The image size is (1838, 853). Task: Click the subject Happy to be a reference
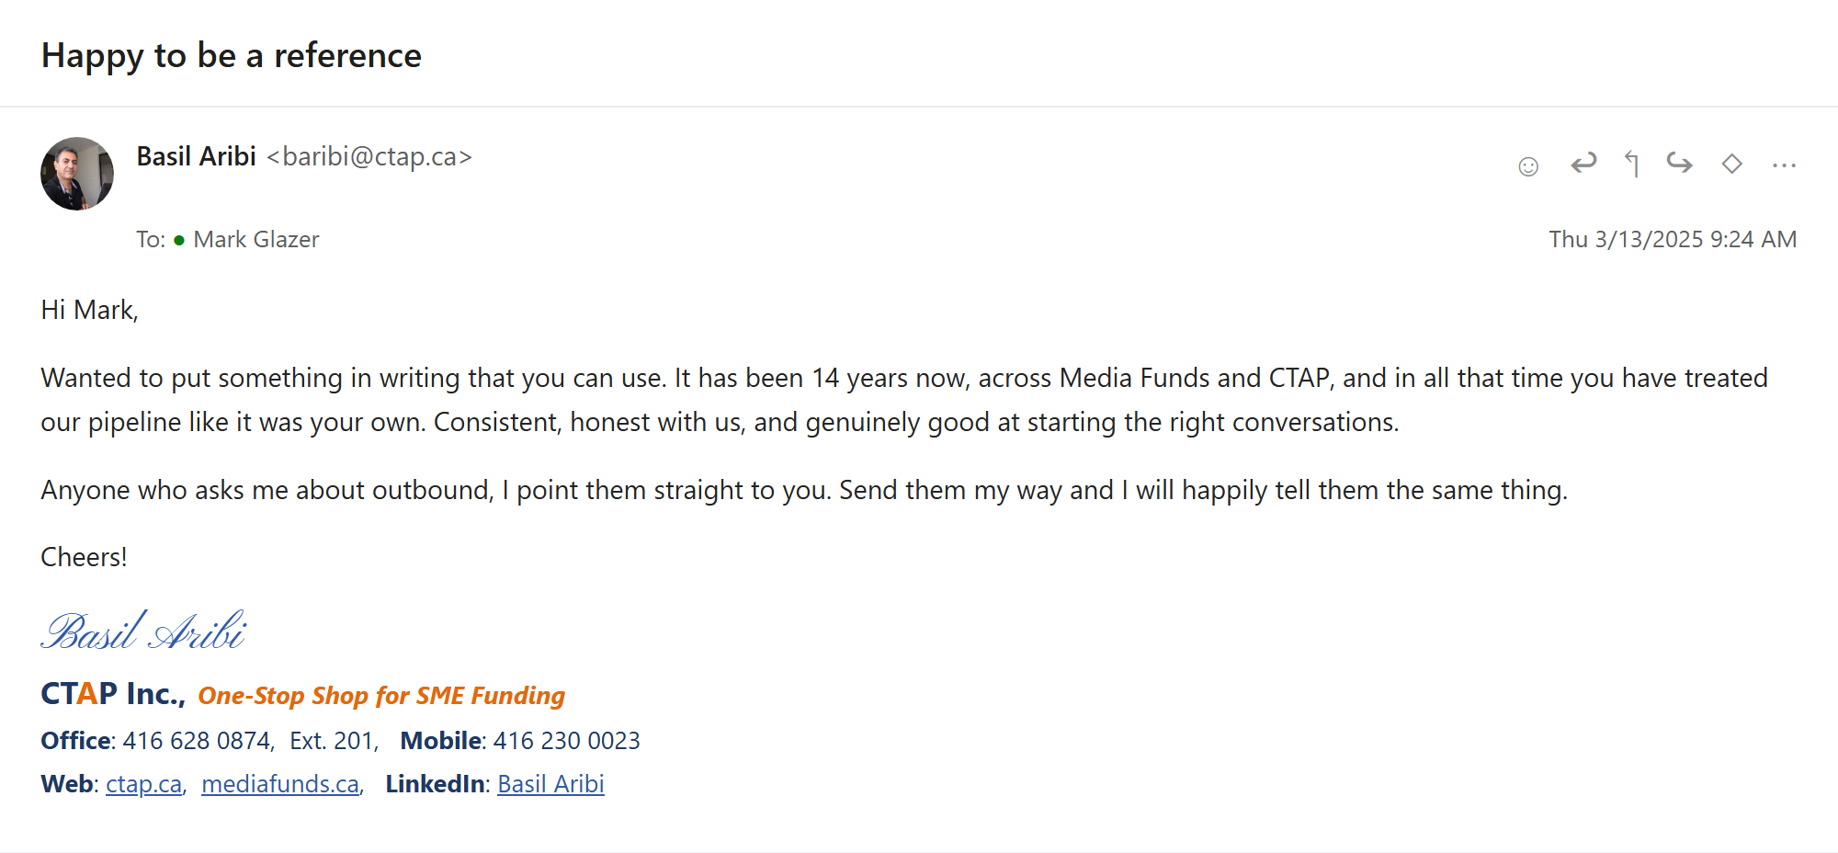232,56
